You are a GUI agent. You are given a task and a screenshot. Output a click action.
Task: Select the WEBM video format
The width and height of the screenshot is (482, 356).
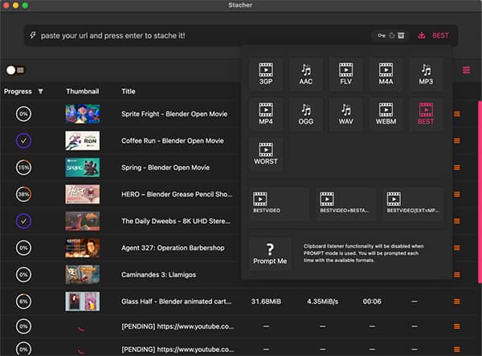point(386,114)
